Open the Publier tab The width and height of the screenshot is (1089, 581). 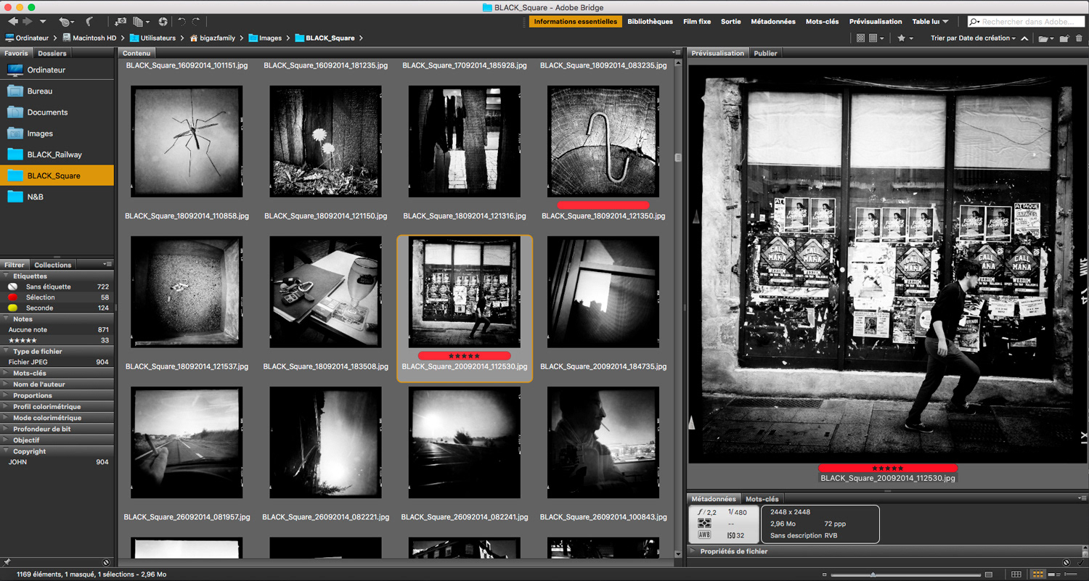[765, 53]
